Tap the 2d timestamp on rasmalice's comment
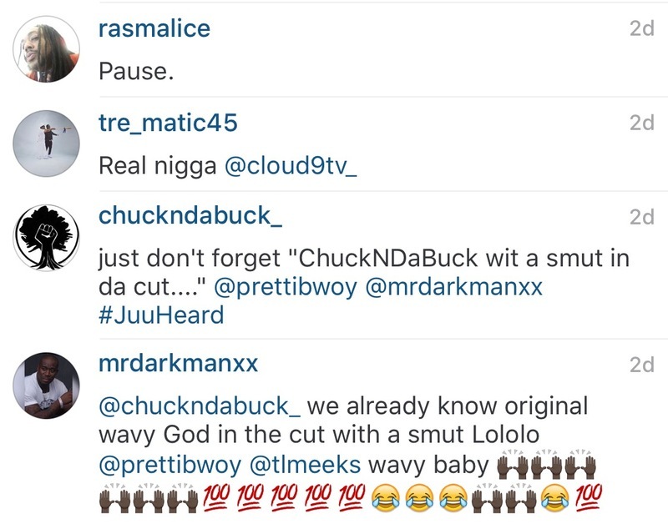This screenshot has height=524, width=668. coord(642,28)
